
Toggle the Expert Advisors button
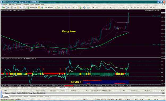click(x=47, y=7)
